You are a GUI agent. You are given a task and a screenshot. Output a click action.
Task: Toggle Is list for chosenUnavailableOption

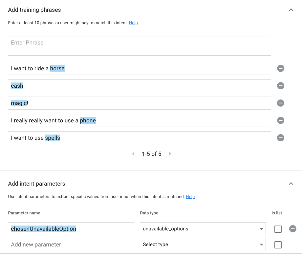pyautogui.click(x=278, y=229)
